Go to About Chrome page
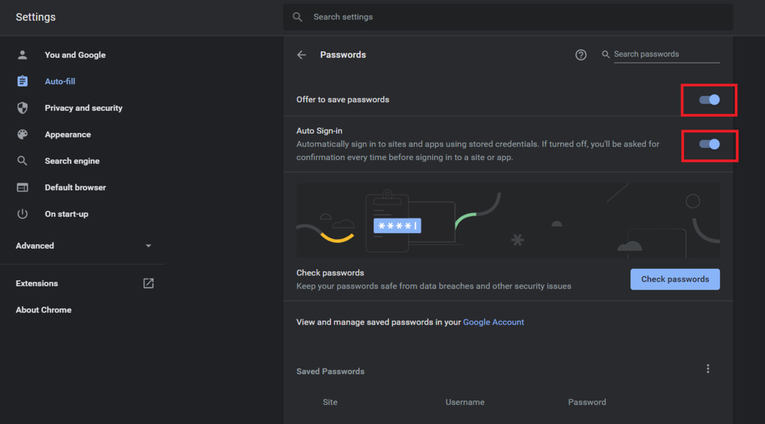 point(44,310)
